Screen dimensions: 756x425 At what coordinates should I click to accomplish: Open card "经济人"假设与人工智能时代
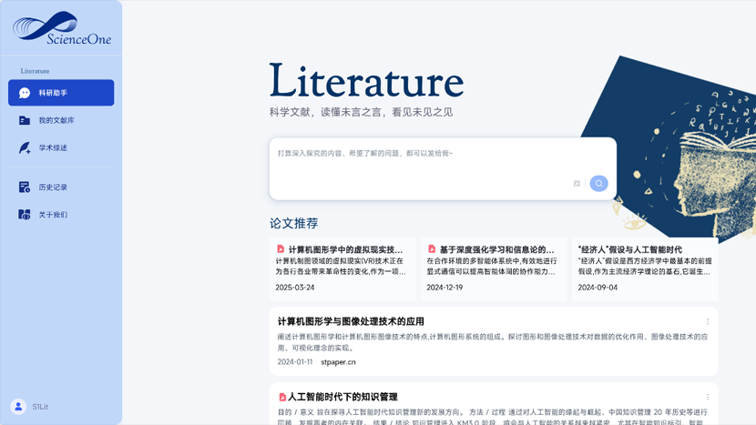(x=645, y=269)
